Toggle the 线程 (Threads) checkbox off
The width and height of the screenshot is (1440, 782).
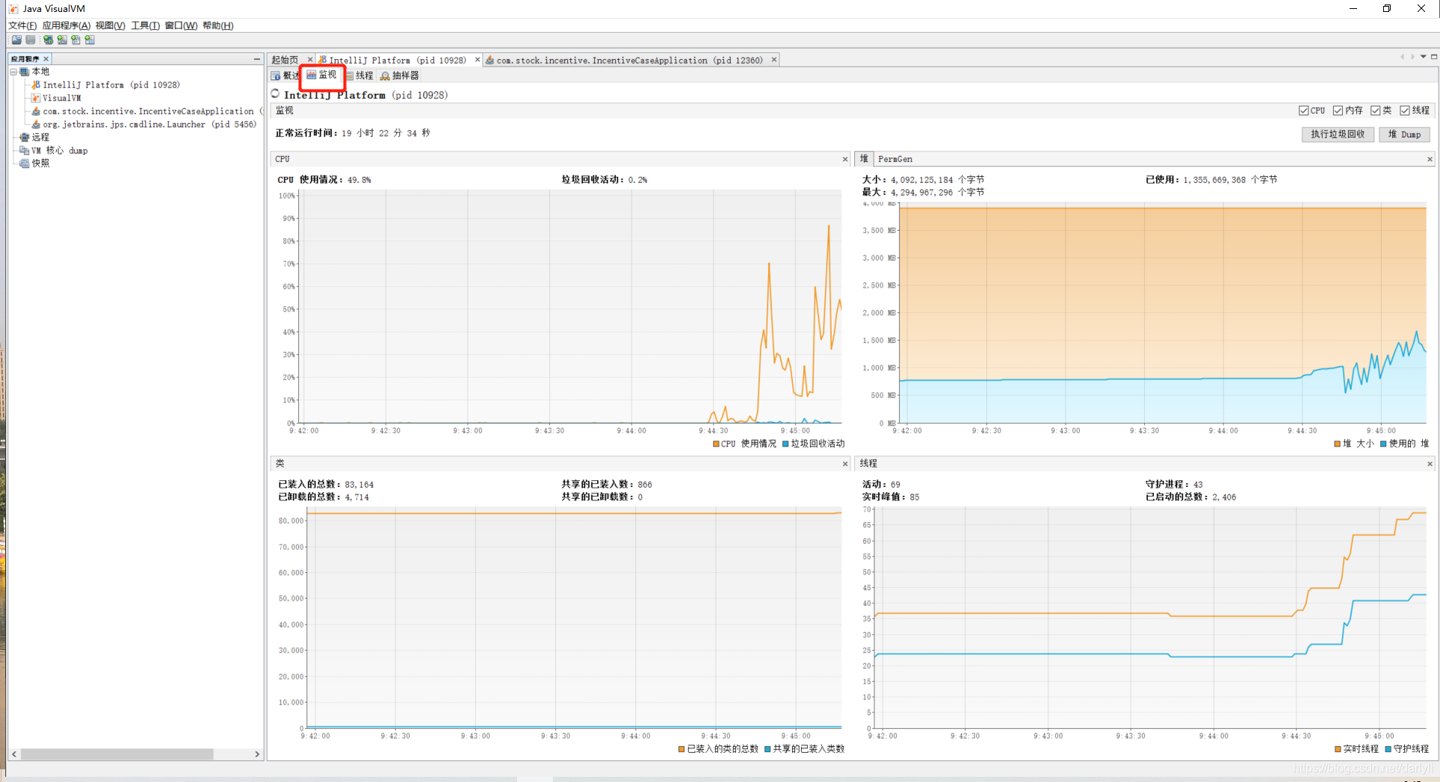[1404, 110]
